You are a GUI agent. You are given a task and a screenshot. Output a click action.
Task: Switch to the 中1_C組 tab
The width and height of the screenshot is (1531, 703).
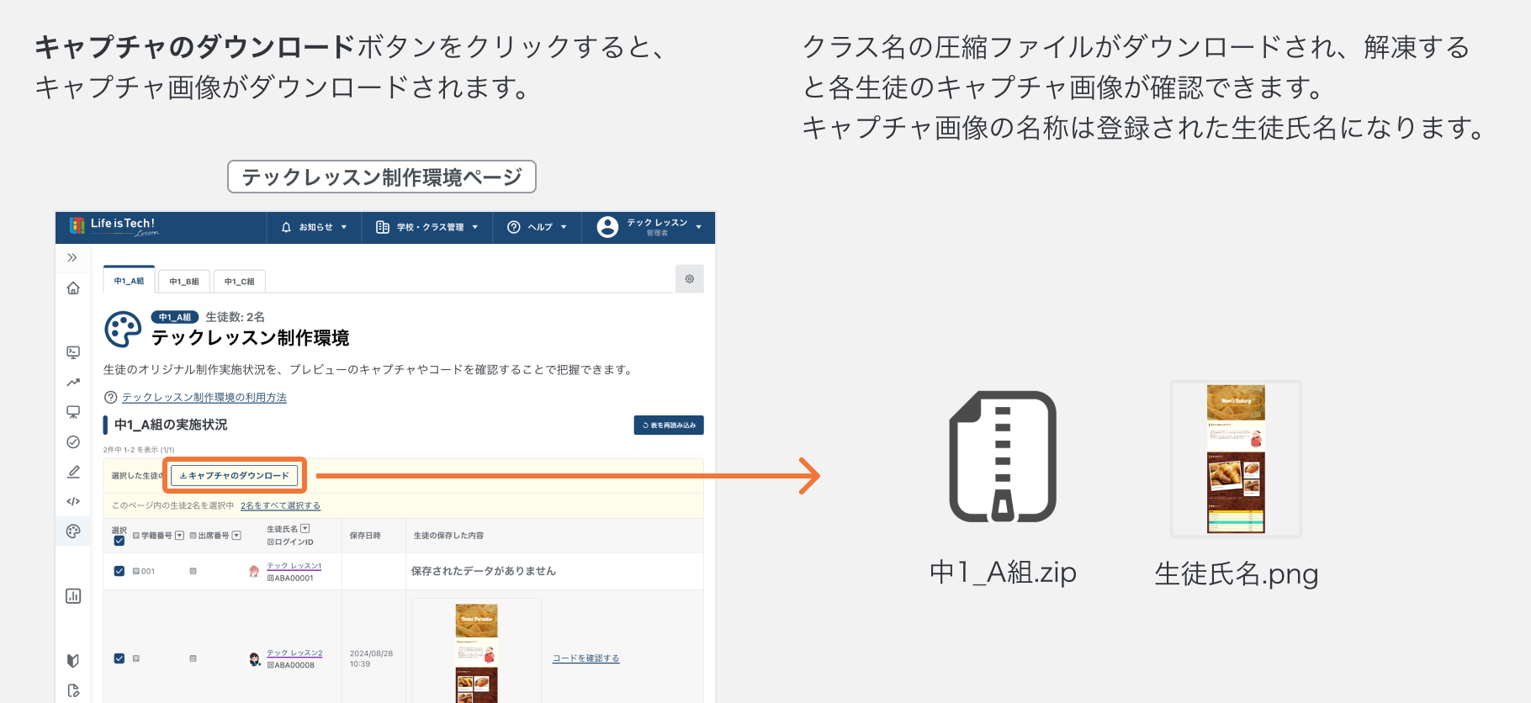click(x=240, y=282)
